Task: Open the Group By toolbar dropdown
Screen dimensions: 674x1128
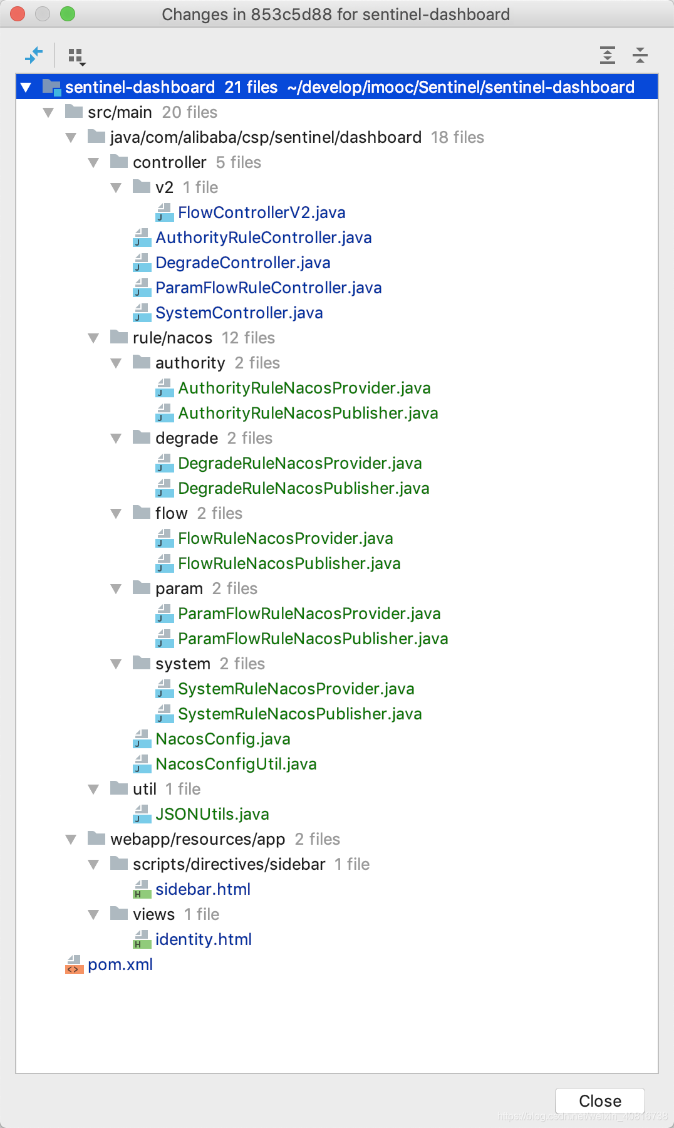Action: point(76,56)
